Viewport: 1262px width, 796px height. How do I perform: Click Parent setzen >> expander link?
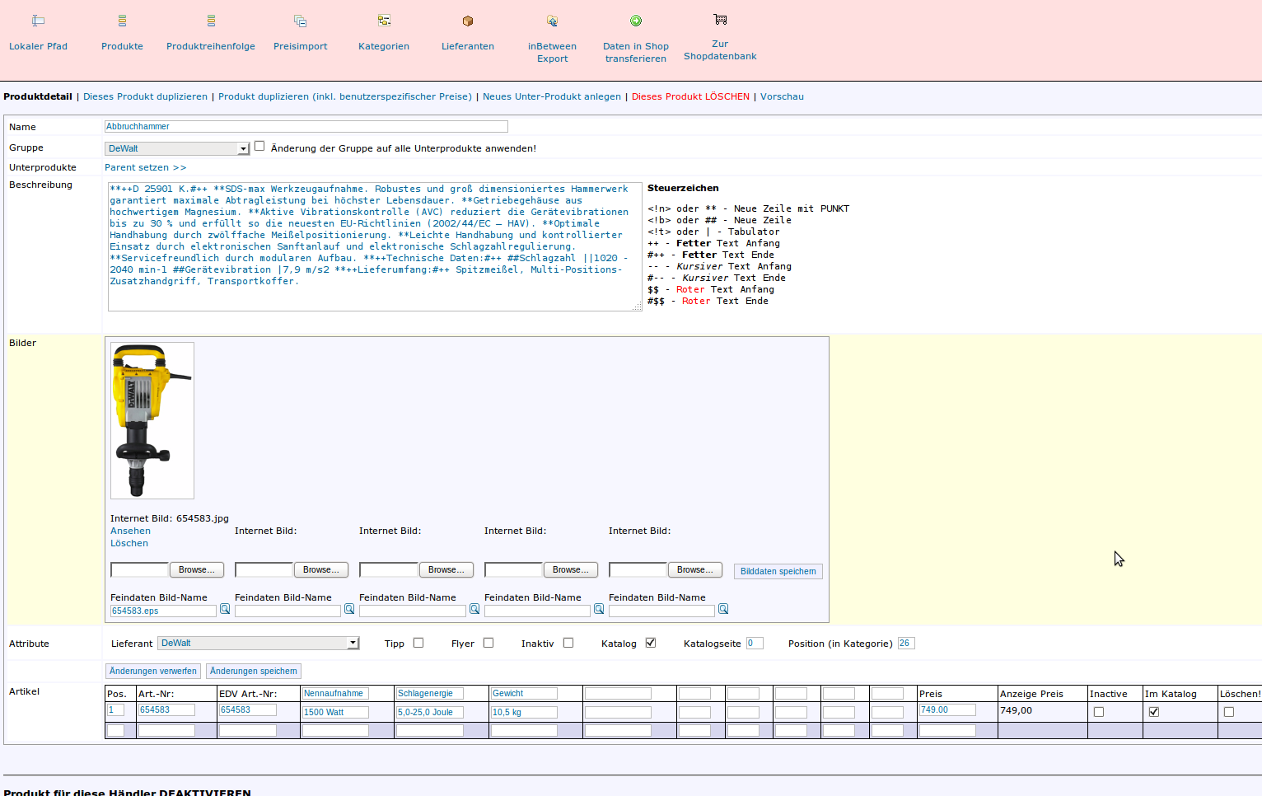pos(145,167)
